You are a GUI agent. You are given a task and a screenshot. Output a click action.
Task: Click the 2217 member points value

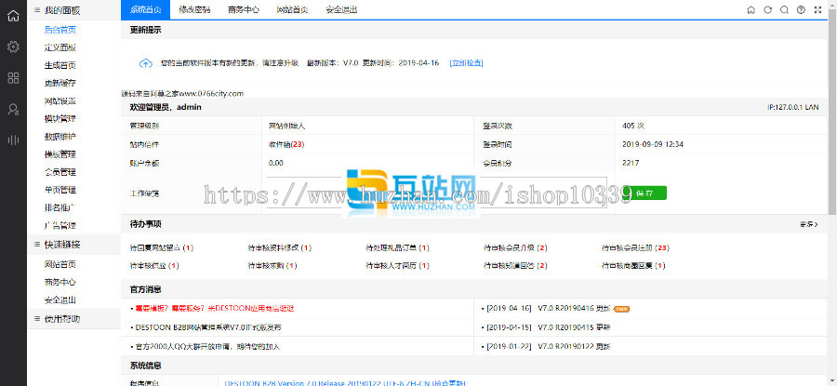tap(631, 163)
